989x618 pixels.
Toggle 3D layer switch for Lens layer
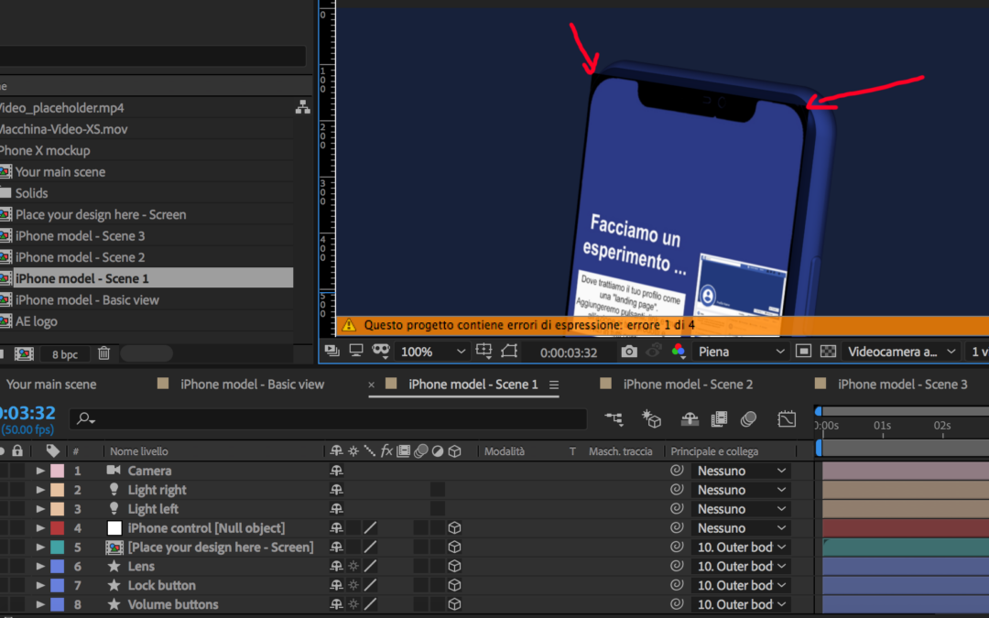(454, 566)
